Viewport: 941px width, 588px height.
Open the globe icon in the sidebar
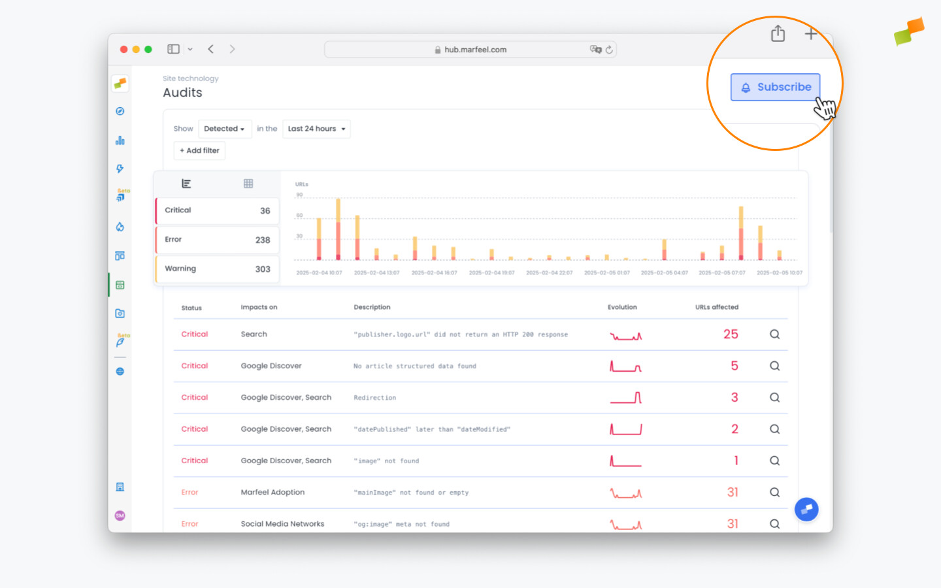point(120,371)
